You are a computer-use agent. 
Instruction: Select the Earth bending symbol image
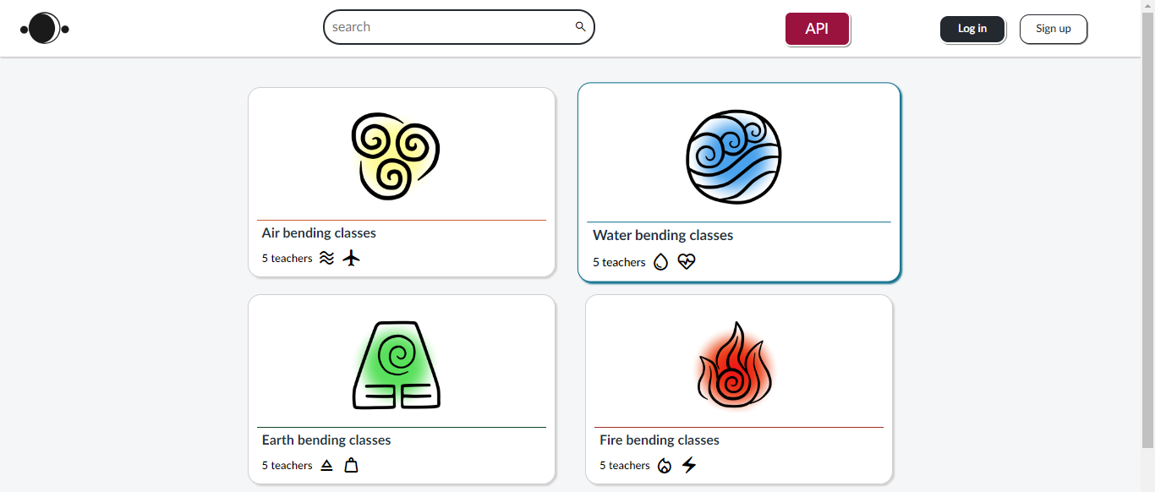[x=397, y=364]
